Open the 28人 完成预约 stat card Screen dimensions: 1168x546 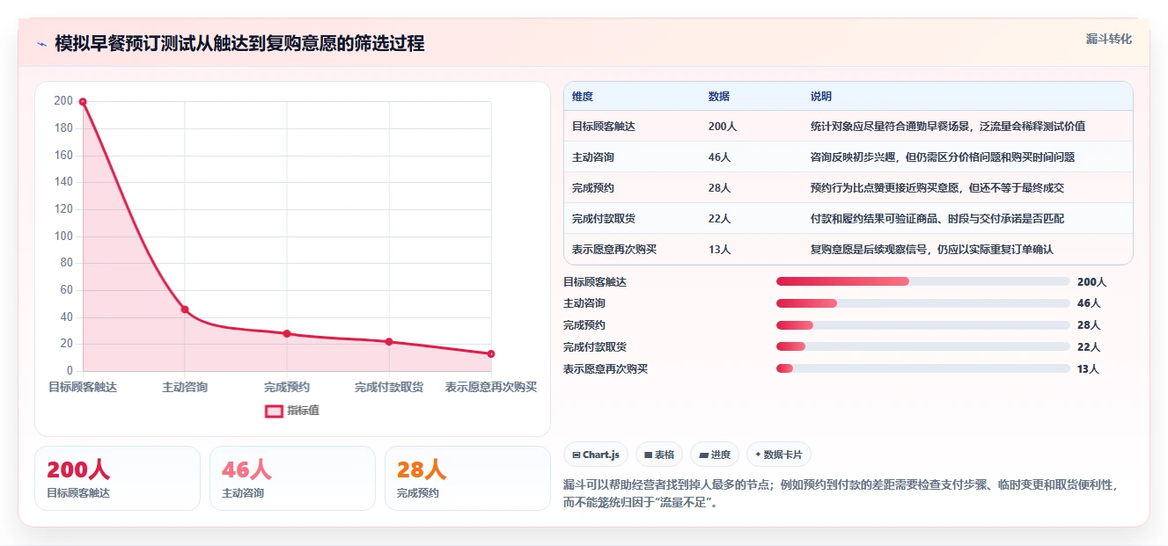467,478
